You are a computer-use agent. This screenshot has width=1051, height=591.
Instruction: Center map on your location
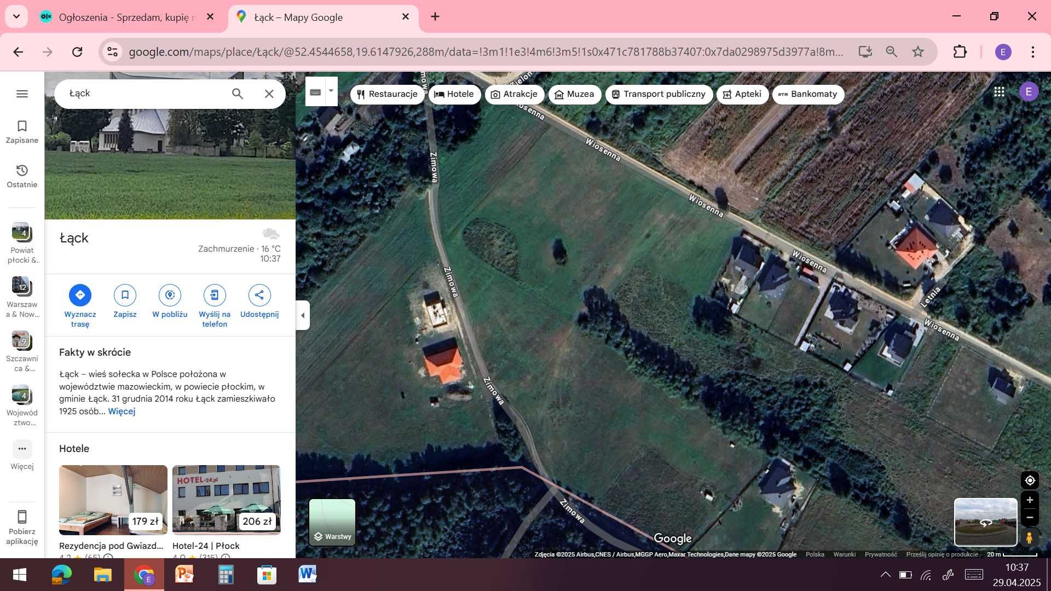point(1030,480)
